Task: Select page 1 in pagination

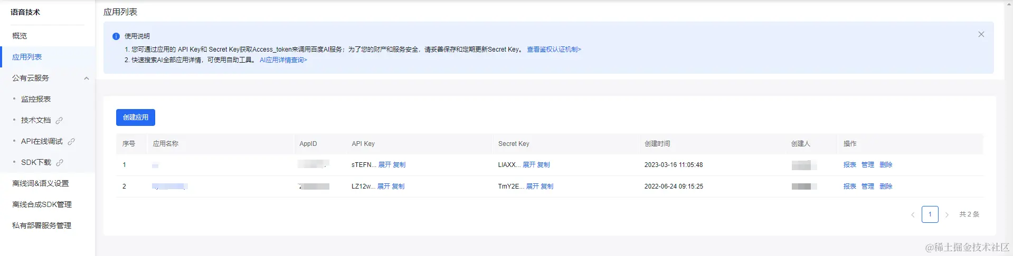Action: coord(930,214)
